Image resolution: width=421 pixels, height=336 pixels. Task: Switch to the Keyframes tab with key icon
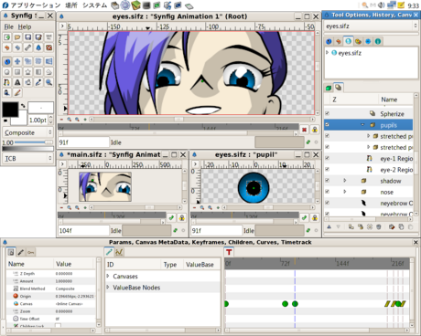[x=31, y=252]
